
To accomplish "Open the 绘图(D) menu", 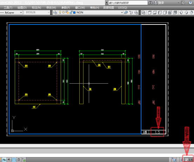I will point(22,8).
